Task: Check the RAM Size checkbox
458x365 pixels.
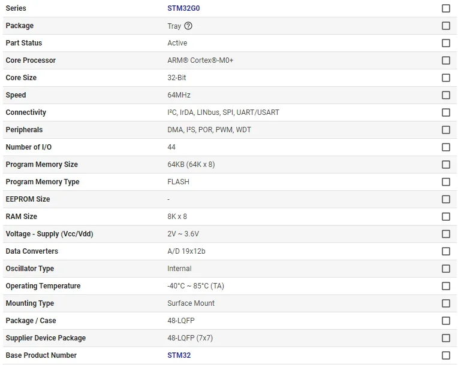Action: click(x=446, y=217)
